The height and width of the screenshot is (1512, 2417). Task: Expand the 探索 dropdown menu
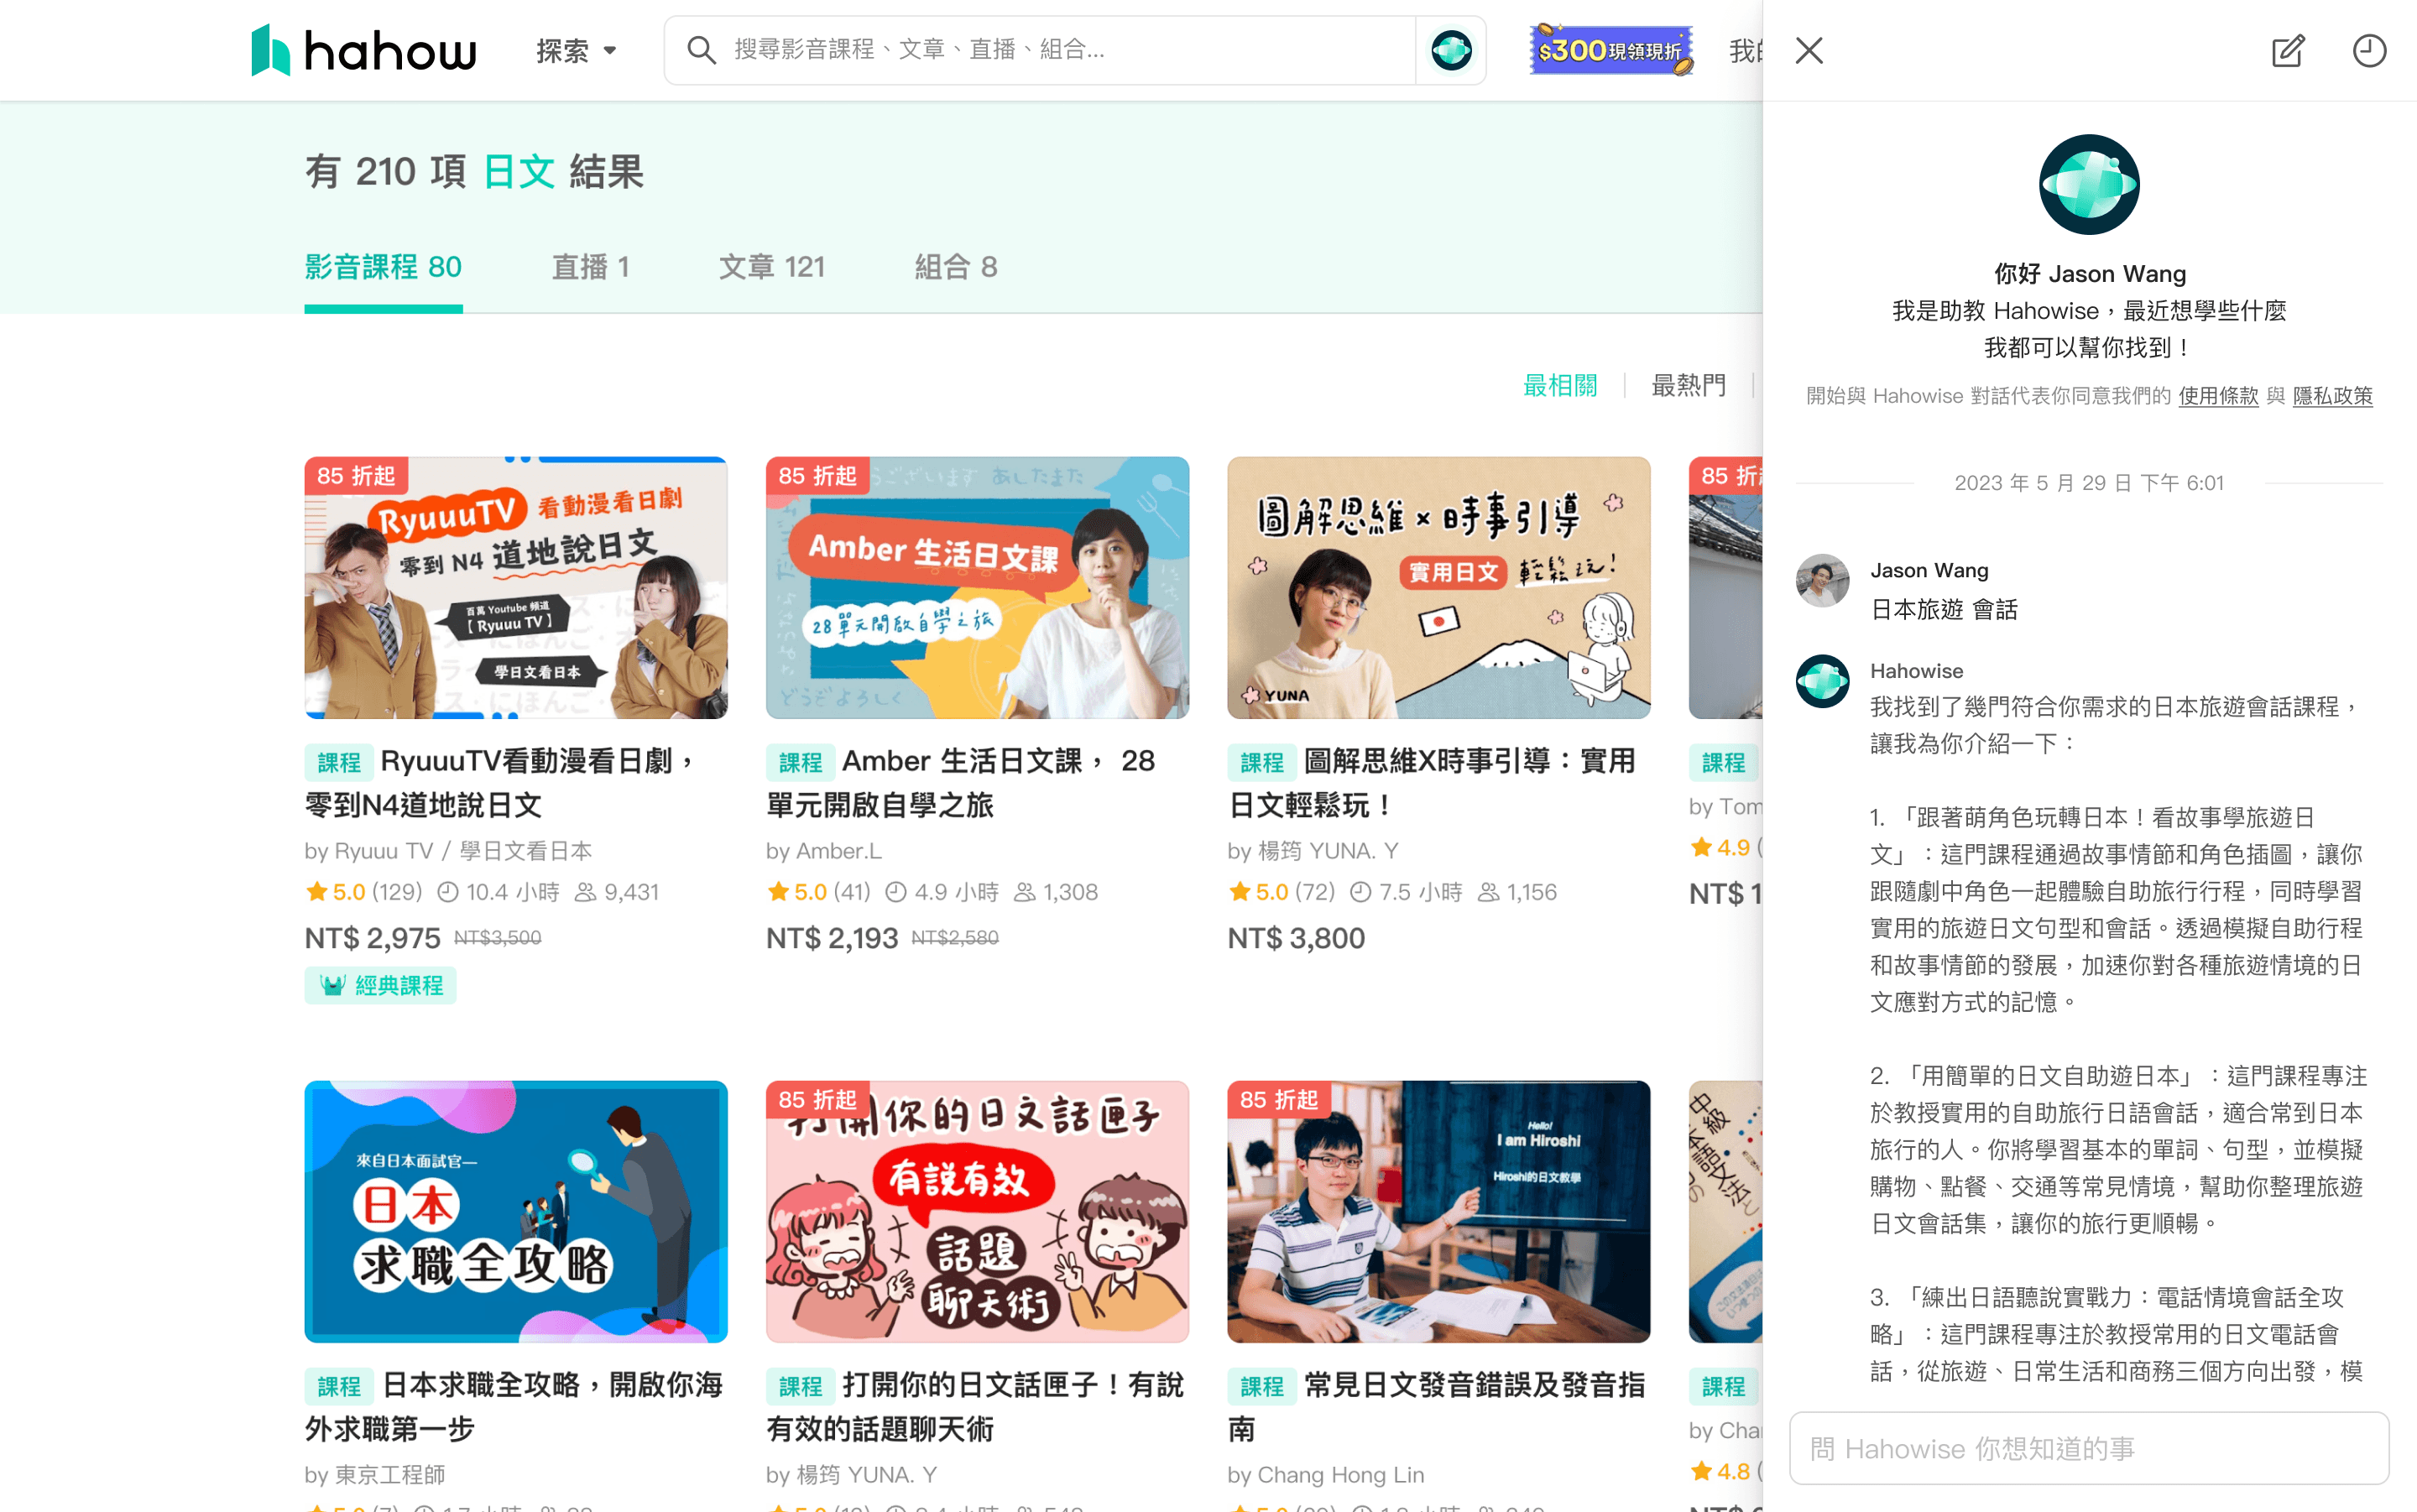point(577,50)
